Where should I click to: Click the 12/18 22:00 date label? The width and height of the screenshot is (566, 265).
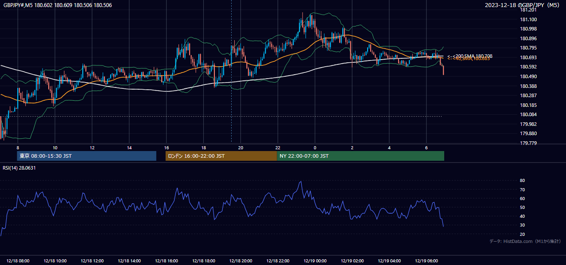(x=278, y=261)
